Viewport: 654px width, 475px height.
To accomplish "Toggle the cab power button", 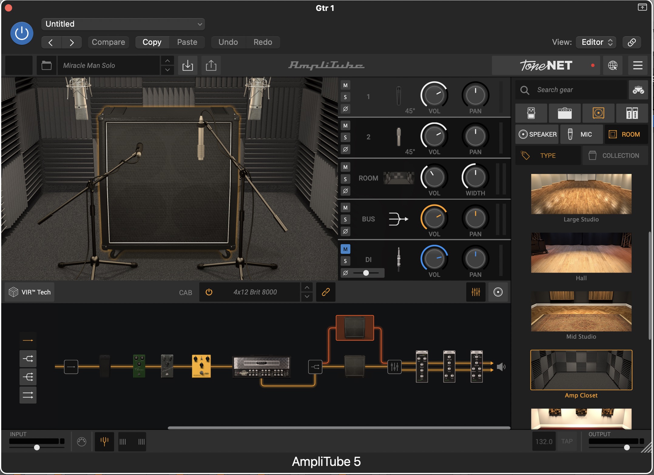I will click(x=209, y=292).
